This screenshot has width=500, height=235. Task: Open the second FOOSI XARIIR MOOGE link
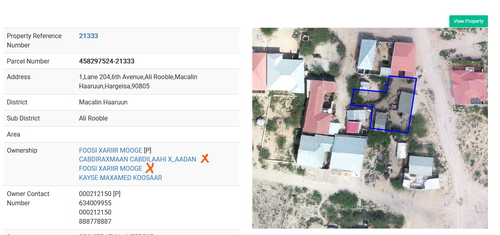[111, 168]
